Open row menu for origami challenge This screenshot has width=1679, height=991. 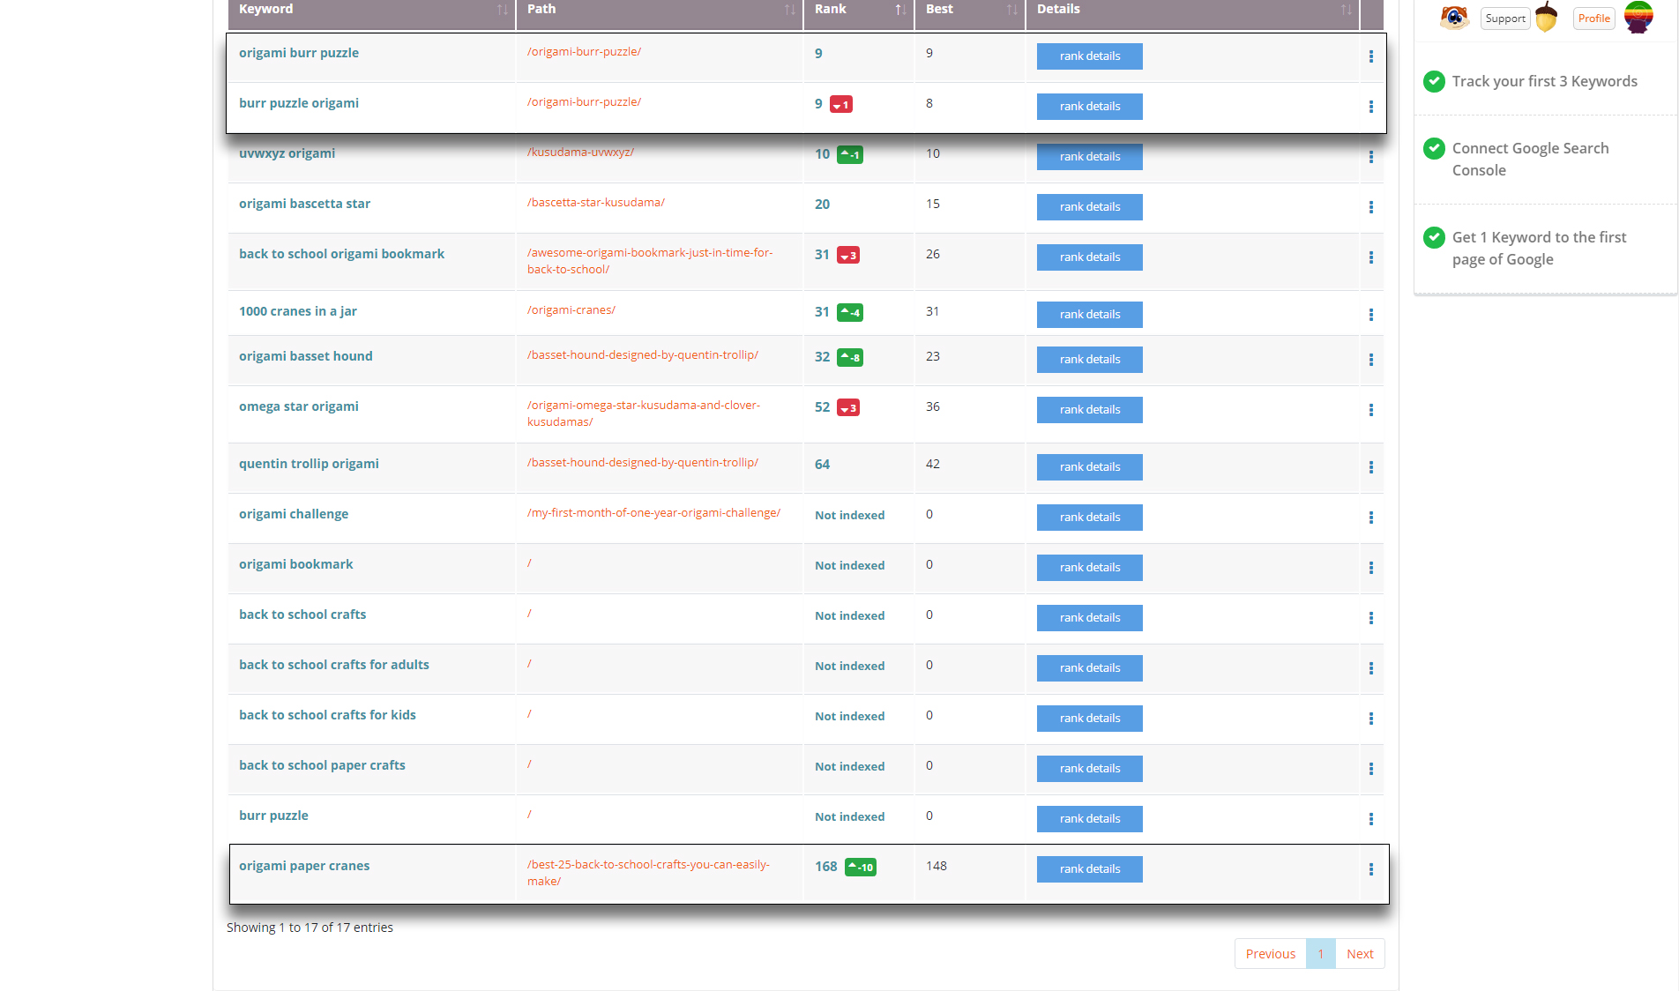click(x=1370, y=518)
